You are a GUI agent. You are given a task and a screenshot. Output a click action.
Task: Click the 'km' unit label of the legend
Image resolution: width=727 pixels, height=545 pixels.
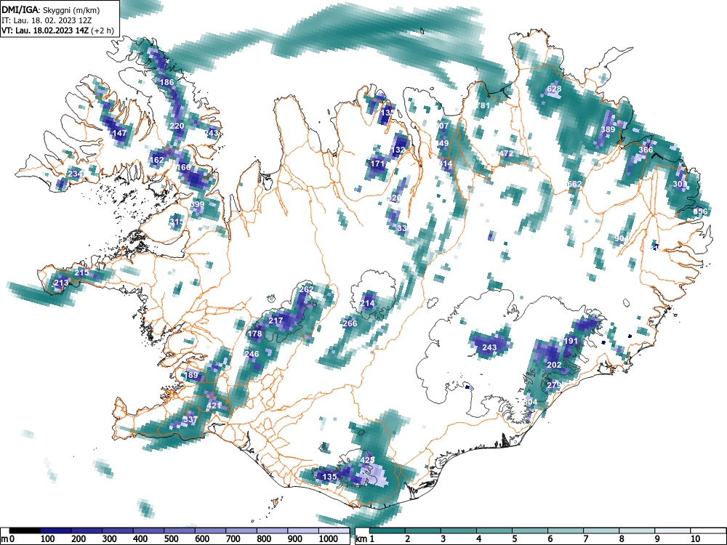tap(361, 539)
